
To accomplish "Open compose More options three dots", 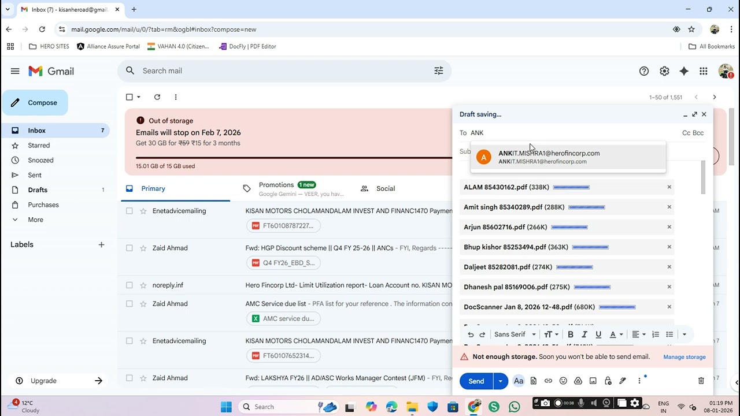I will tap(639, 381).
